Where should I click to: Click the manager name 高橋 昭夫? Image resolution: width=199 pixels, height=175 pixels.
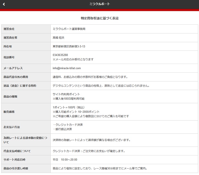click(x=59, y=37)
